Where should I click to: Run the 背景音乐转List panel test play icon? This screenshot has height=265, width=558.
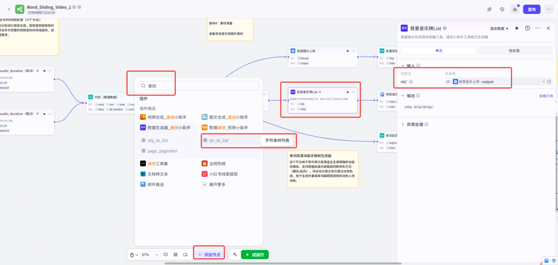click(517, 28)
